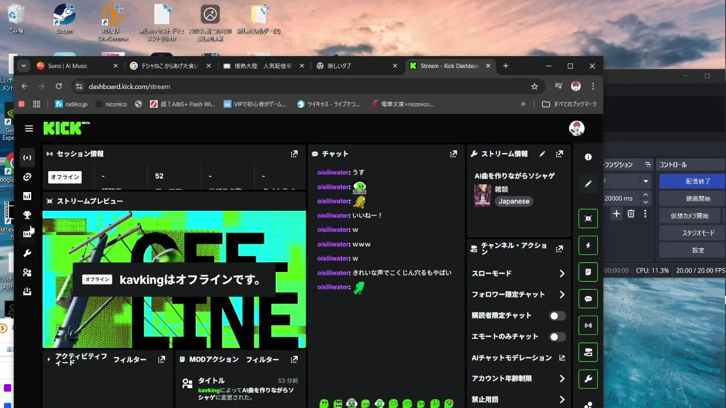The image size is (726, 408).
Task: Increase the OBS transition duration value
Action: [645, 195]
